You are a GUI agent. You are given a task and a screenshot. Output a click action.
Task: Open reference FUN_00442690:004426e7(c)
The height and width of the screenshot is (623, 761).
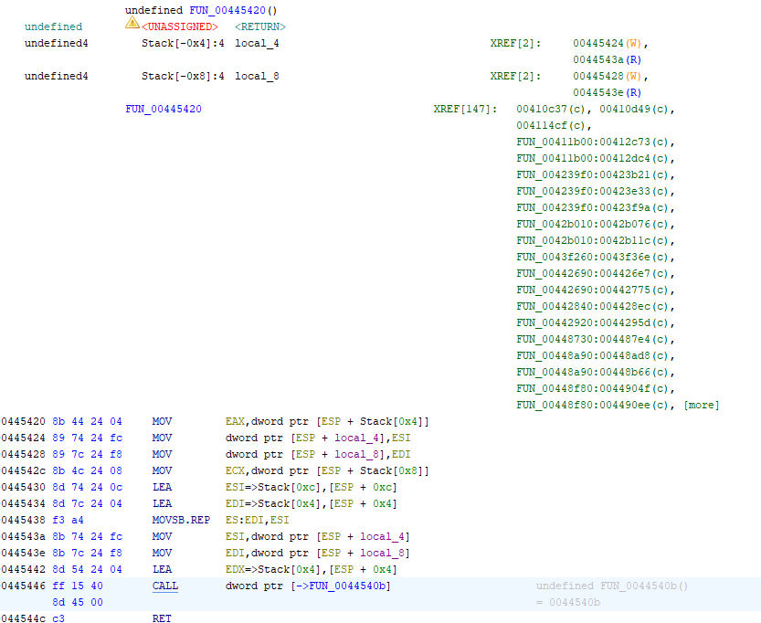pos(593,274)
